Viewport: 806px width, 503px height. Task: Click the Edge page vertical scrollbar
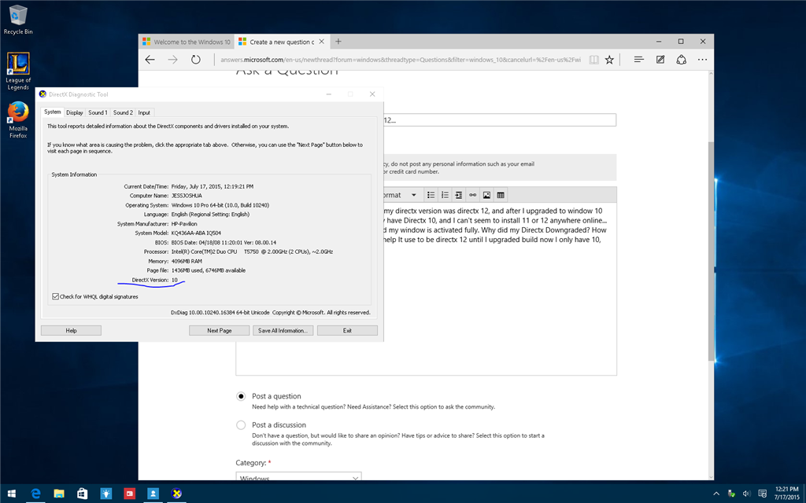(x=711, y=251)
